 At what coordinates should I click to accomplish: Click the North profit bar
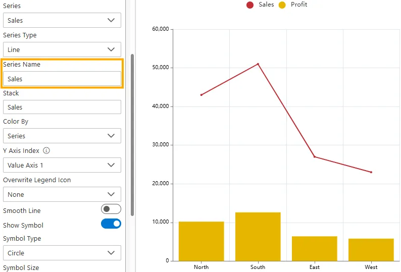(201, 241)
